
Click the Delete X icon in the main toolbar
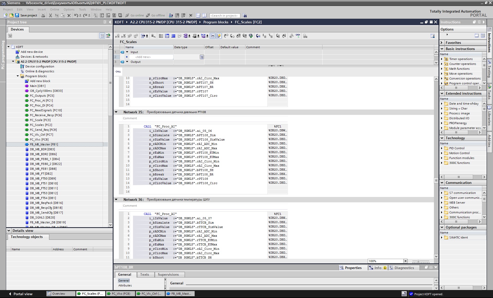[69, 15]
